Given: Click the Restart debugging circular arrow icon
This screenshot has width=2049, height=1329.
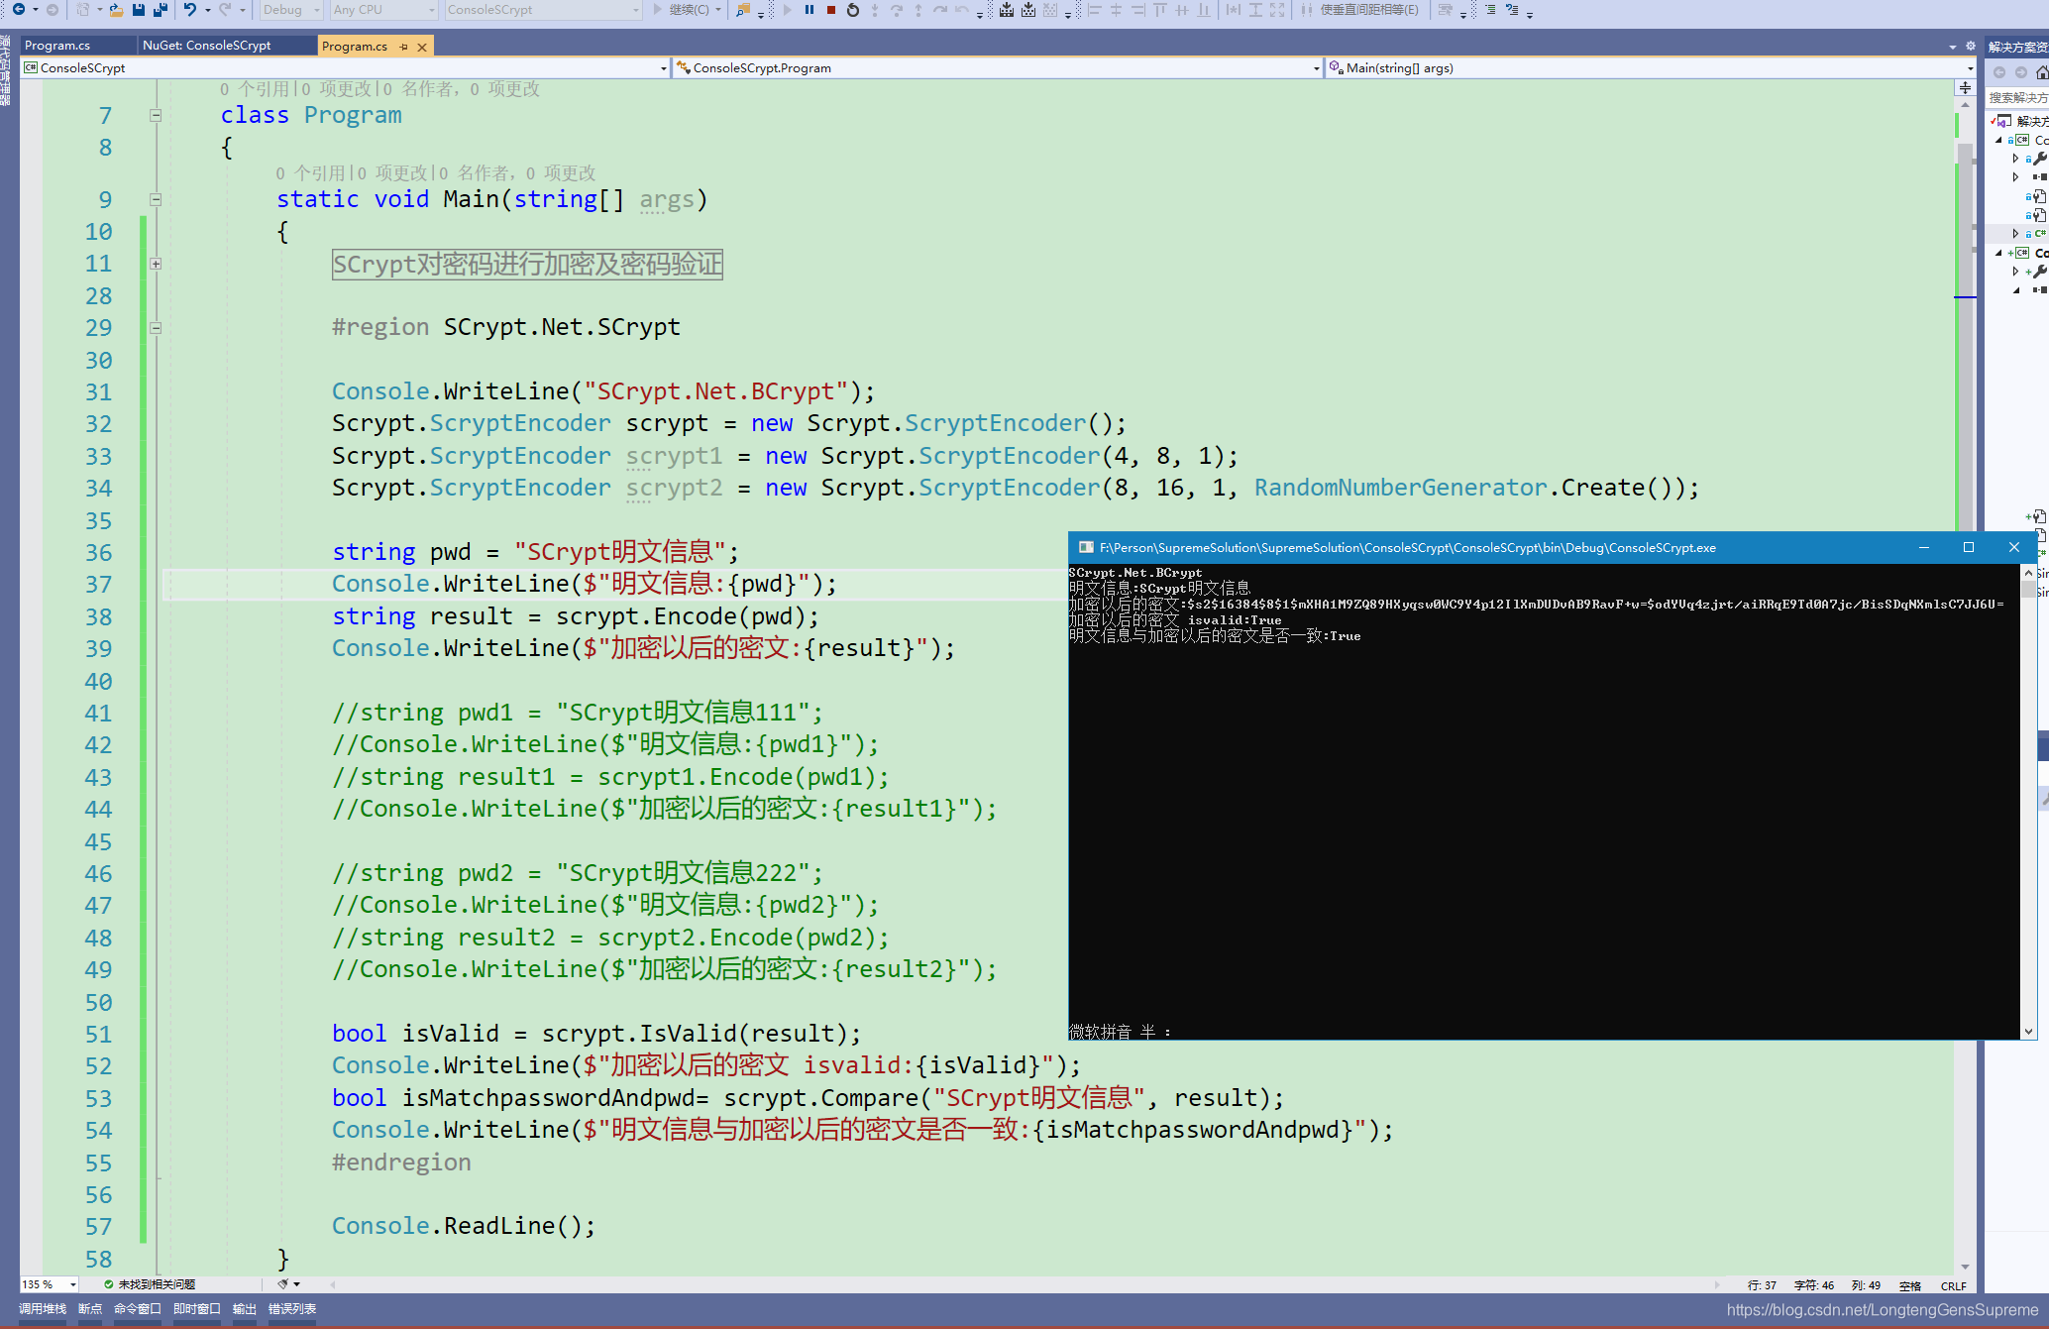Looking at the screenshot, I should (x=853, y=10).
